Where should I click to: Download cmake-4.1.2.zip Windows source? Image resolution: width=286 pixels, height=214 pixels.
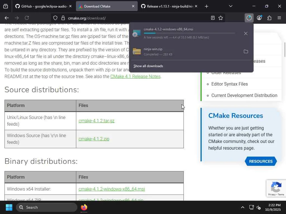tap(94, 139)
